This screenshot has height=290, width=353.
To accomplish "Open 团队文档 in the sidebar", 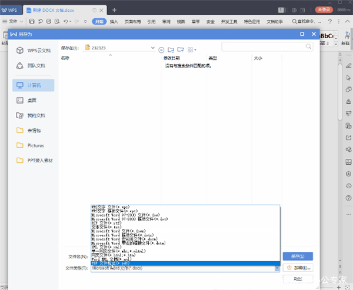I will [34, 65].
